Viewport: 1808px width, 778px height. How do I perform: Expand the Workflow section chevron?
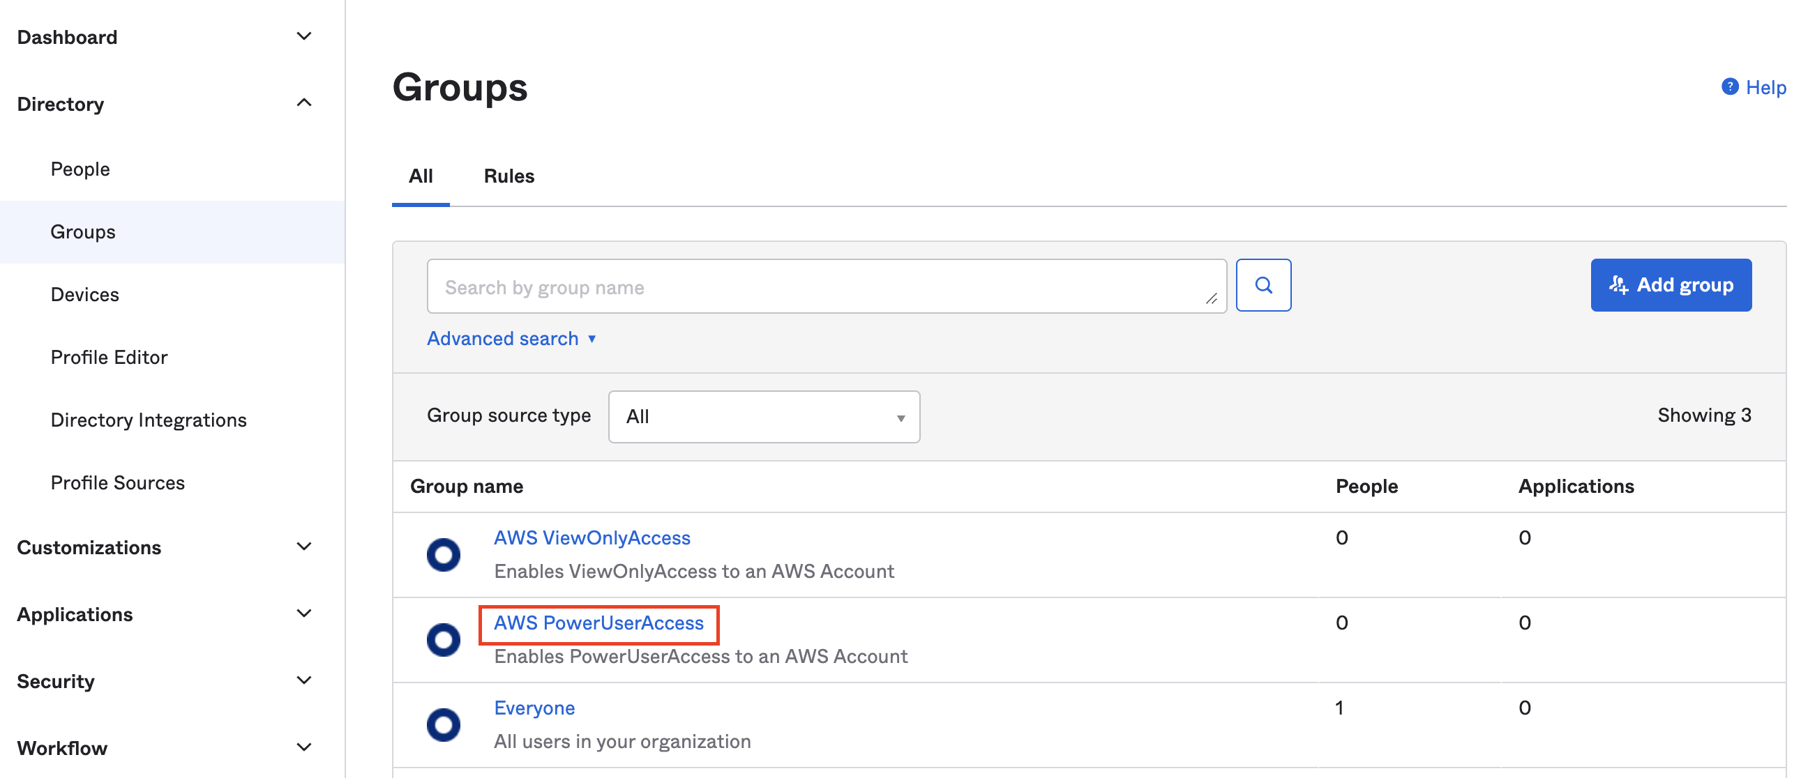click(x=304, y=747)
